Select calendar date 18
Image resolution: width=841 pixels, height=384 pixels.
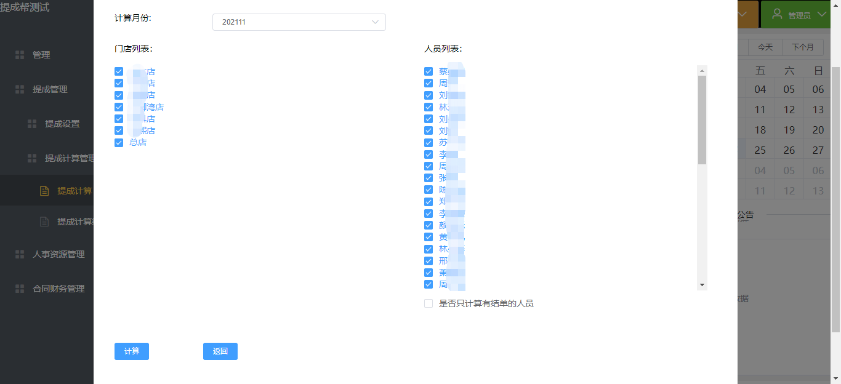coord(760,130)
